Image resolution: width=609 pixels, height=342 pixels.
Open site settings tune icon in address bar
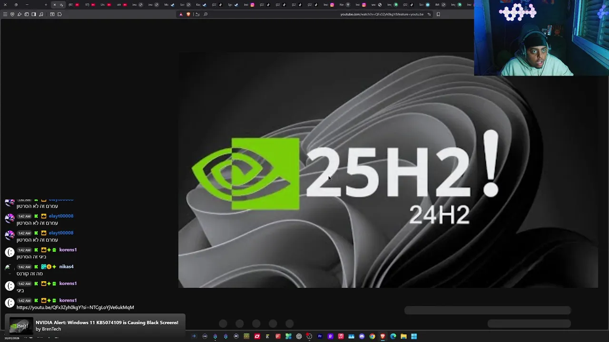[429, 14]
